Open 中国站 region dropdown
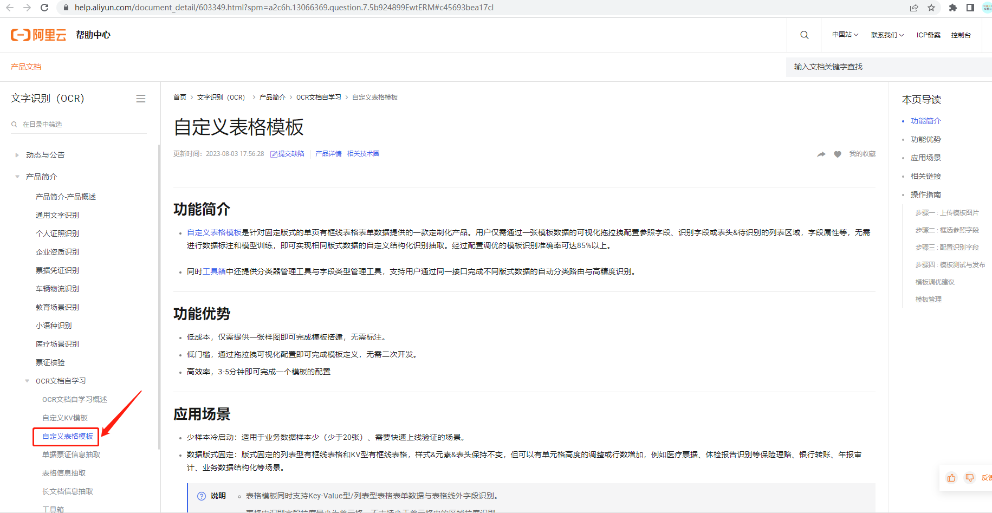This screenshot has width=992, height=513. tap(845, 35)
